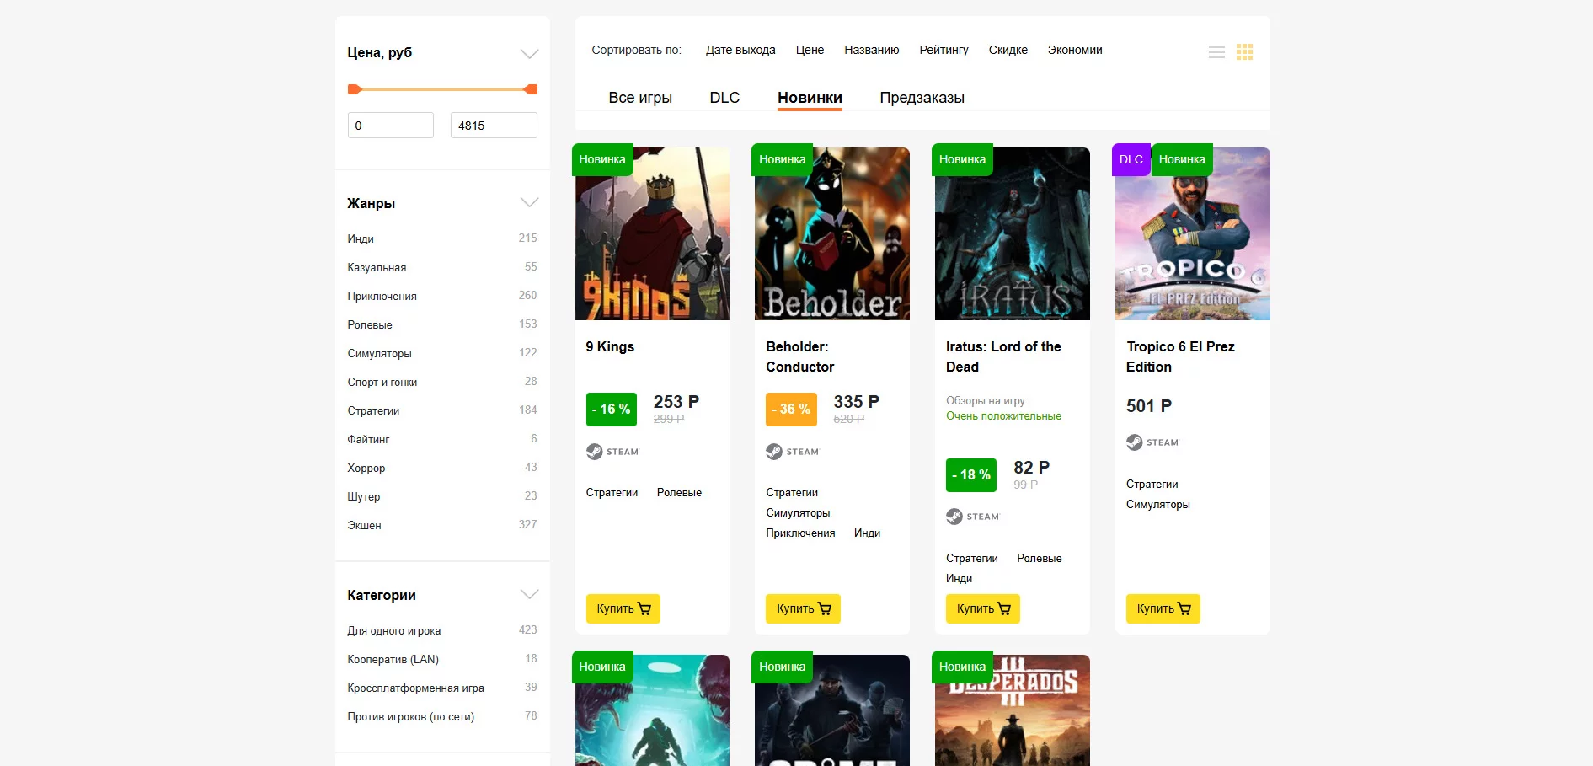1593x766 pixels.
Task: Collapse the Цена, руб section
Action: (529, 54)
